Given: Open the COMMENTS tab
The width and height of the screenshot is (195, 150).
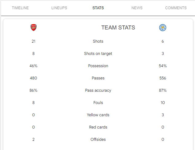Looking at the screenshot, I should coord(176,8).
